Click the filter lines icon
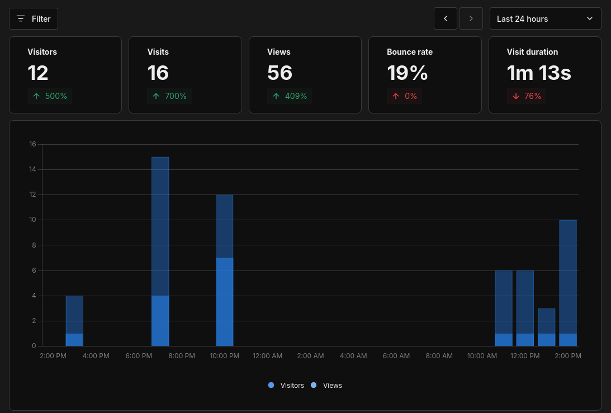This screenshot has height=413, width=611. click(21, 18)
